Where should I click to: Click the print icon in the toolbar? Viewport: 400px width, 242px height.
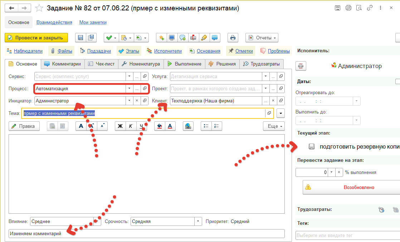click(233, 38)
